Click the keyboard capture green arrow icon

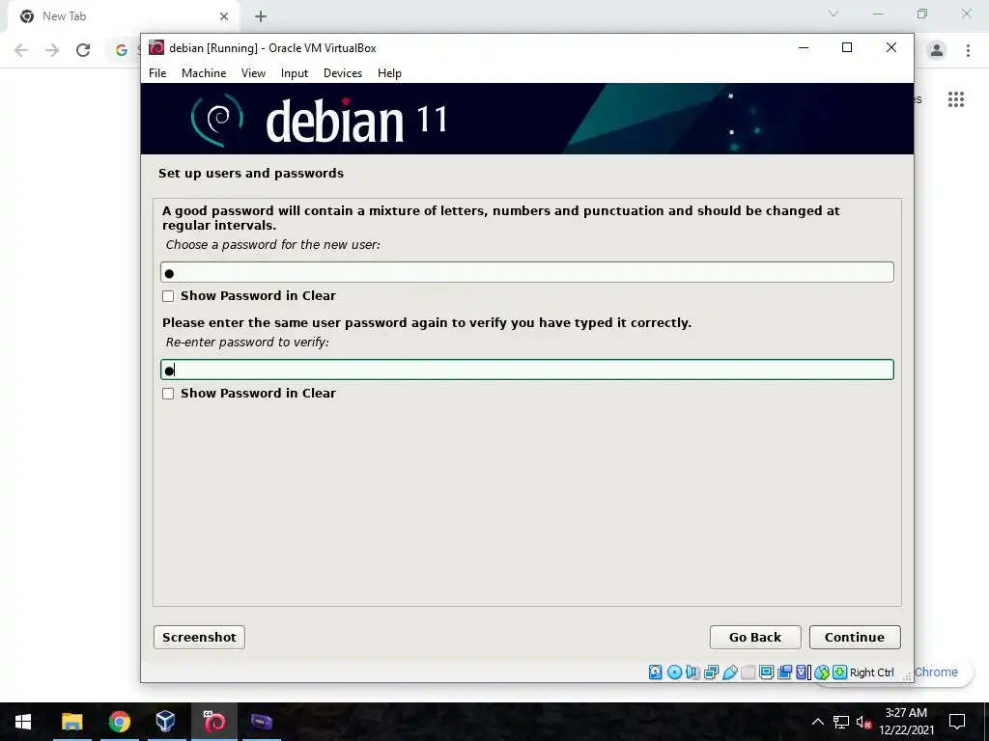click(839, 672)
